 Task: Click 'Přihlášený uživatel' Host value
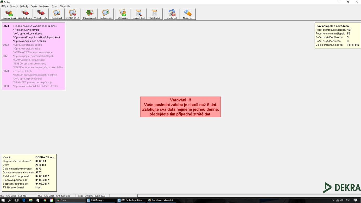click(x=39, y=187)
